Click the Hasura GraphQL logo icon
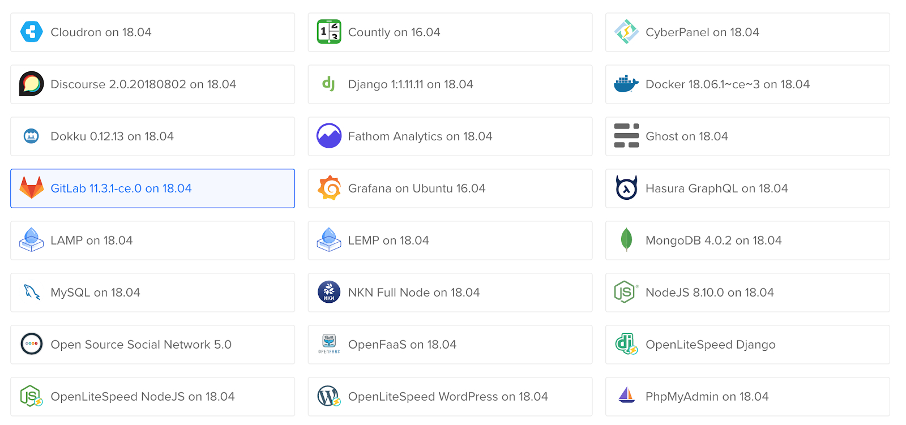This screenshot has width=906, height=425. [x=626, y=188]
